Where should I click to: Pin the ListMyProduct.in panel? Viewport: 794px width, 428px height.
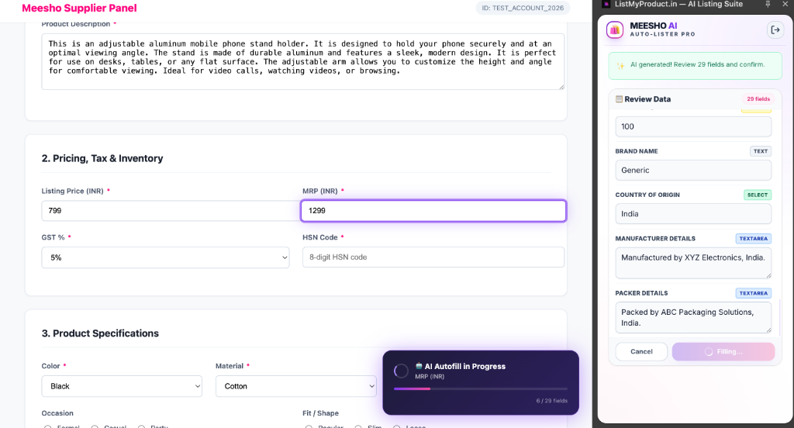click(768, 4)
